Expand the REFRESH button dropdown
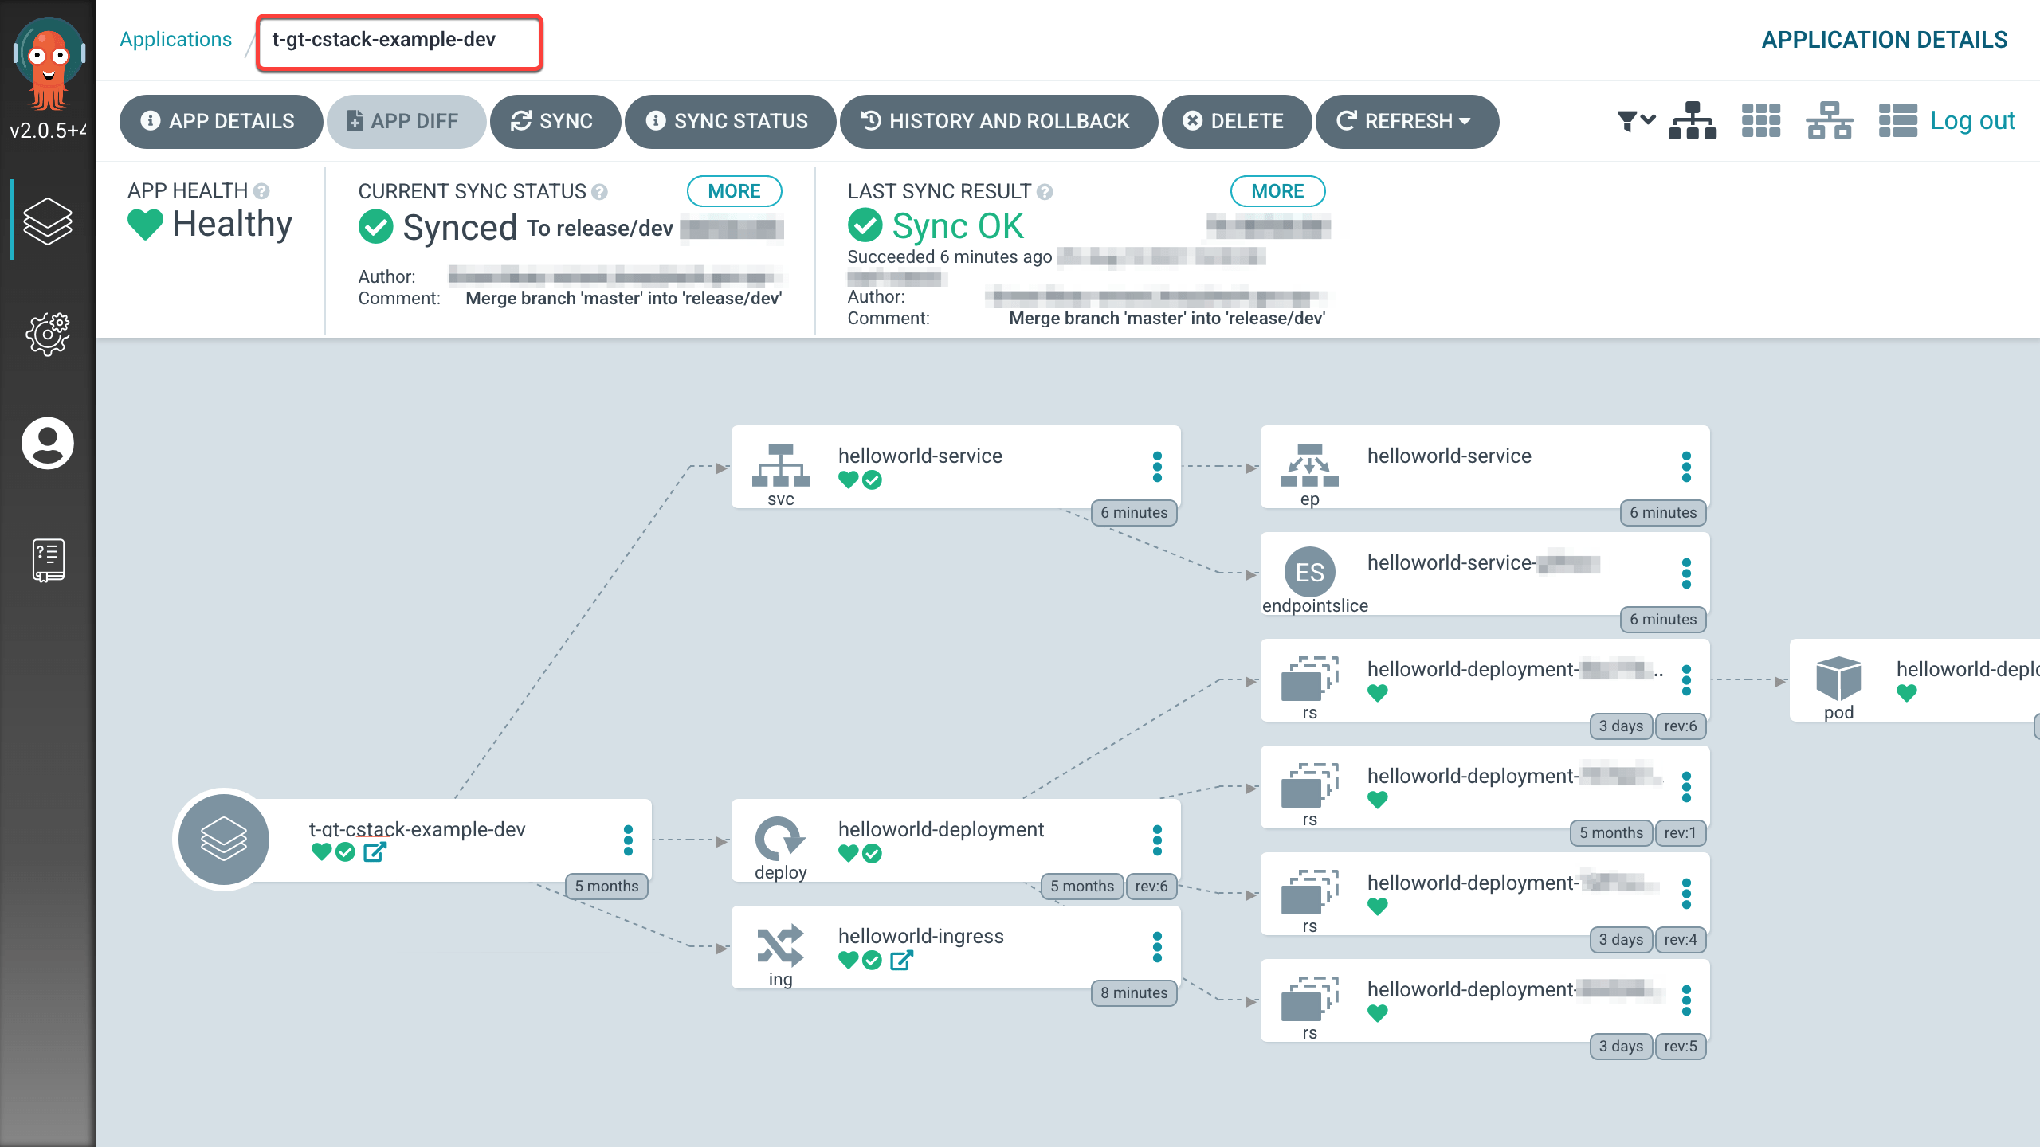Image resolution: width=2040 pixels, height=1147 pixels. [x=1465, y=121]
